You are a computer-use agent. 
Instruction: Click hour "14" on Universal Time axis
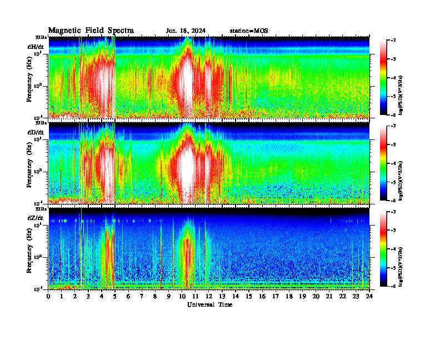236,297
